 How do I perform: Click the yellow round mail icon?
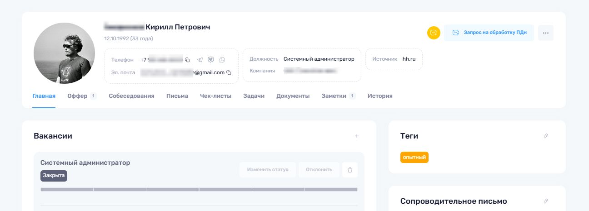pyautogui.click(x=434, y=33)
